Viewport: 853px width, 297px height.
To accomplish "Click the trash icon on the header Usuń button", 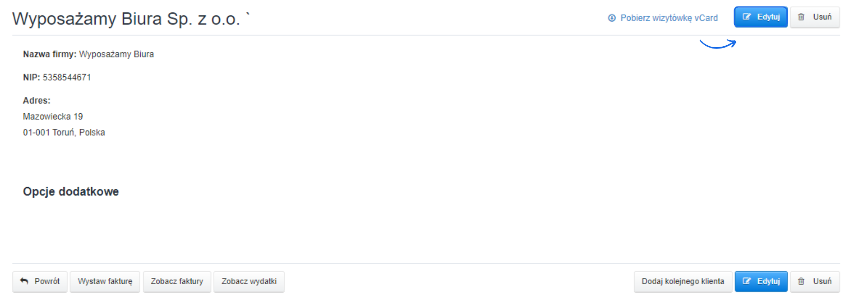I will [x=801, y=17].
